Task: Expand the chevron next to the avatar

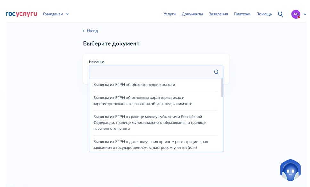Action: (305, 14)
